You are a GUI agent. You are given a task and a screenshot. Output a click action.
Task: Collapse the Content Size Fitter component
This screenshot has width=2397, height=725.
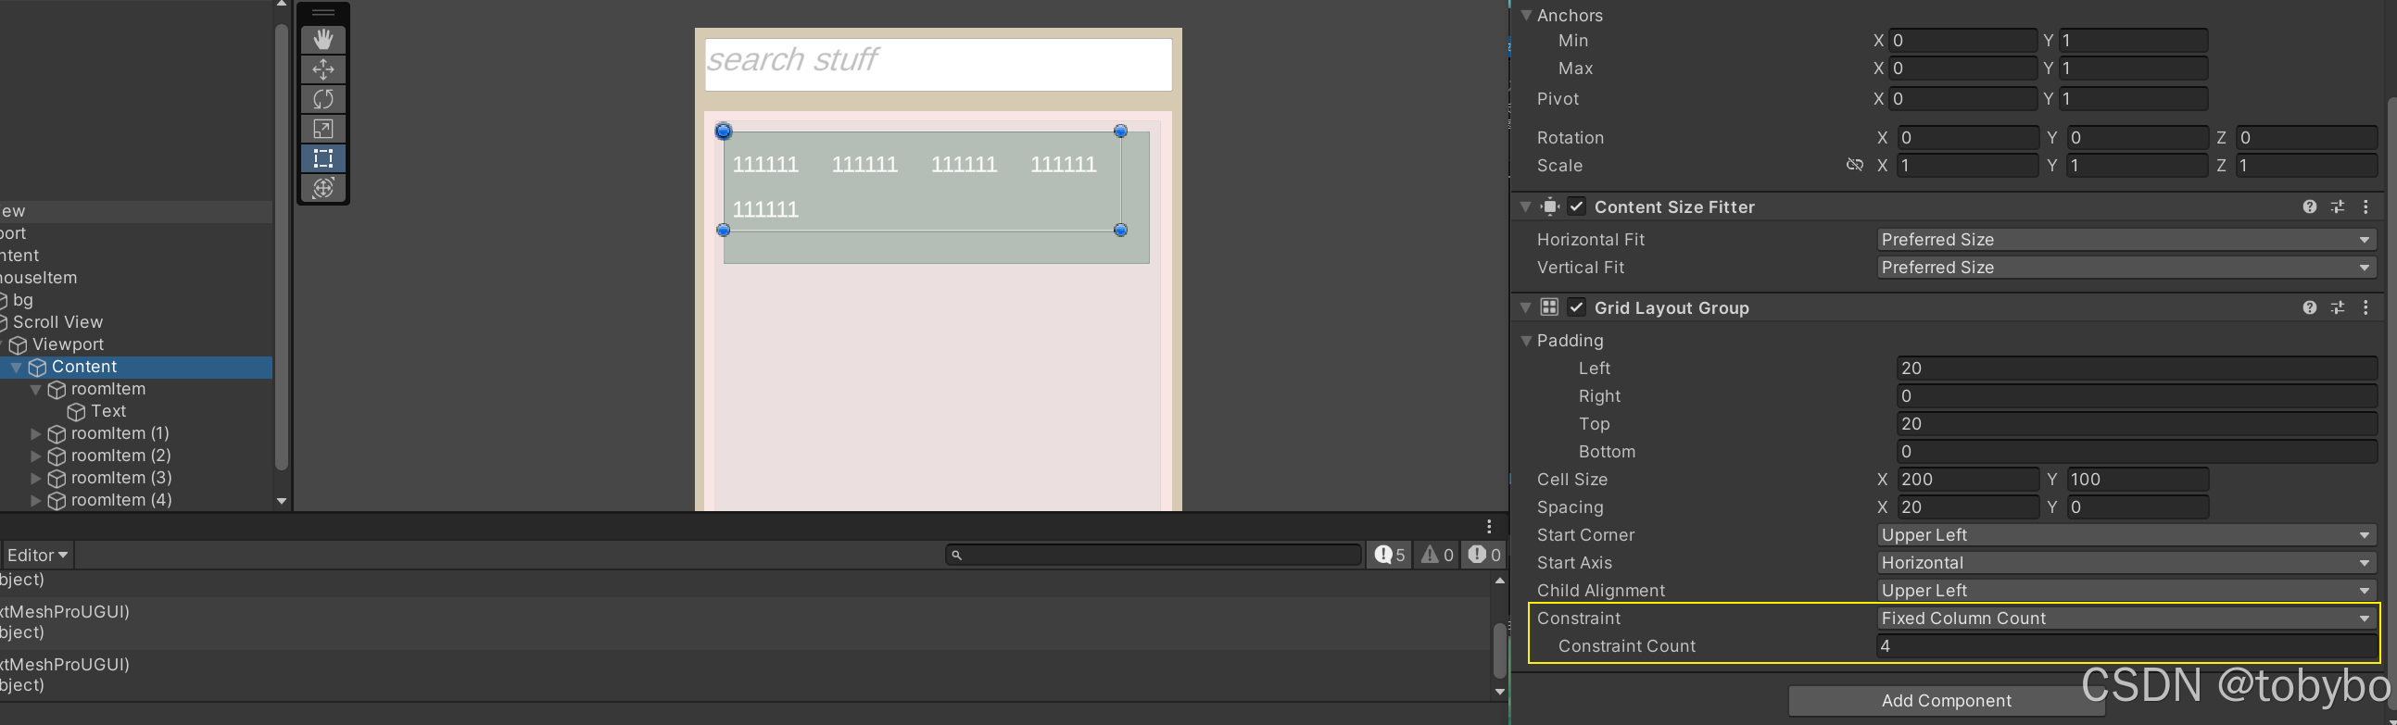tap(1526, 206)
